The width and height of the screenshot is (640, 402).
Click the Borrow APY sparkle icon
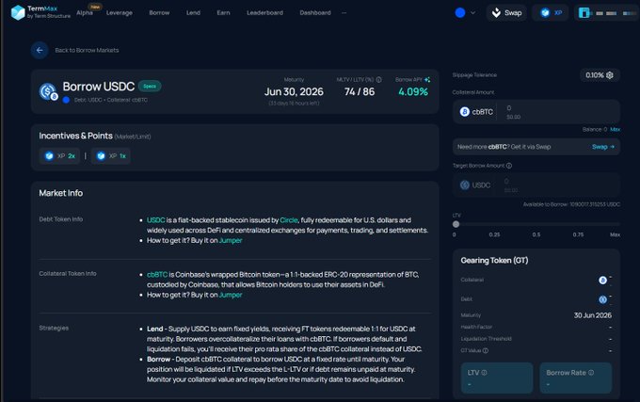[427, 80]
